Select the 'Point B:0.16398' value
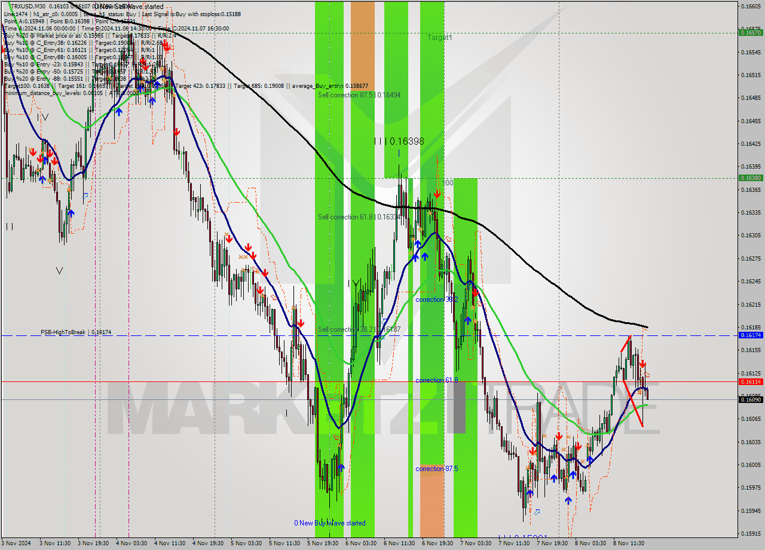The width and height of the screenshot is (765, 550). (69, 21)
